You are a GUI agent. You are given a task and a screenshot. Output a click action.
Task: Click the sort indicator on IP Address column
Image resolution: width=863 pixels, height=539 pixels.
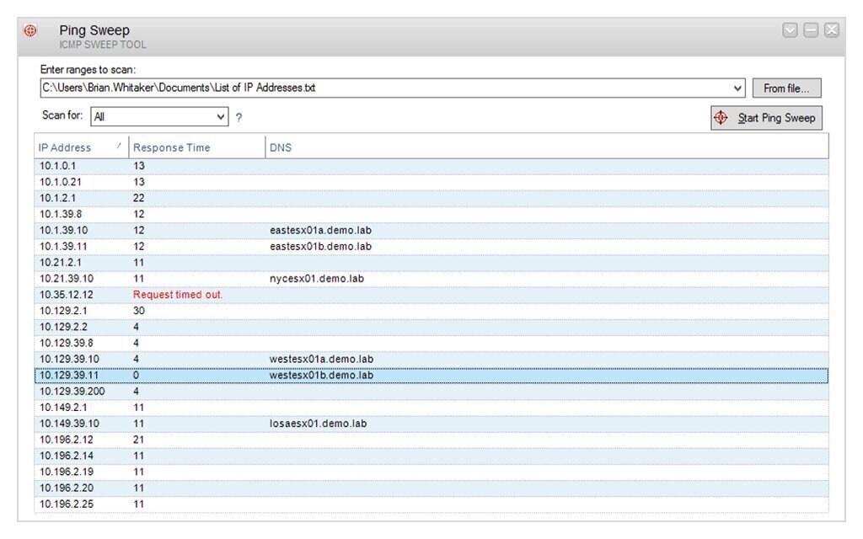point(116,147)
